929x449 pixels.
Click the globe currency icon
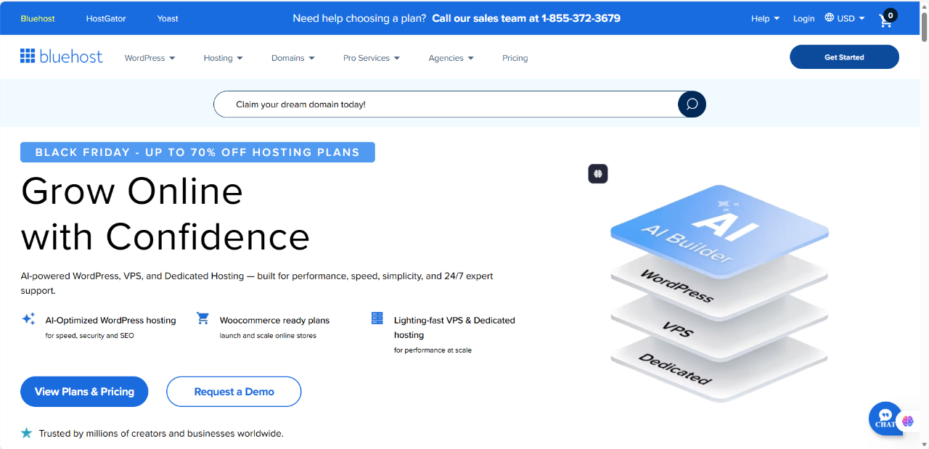pos(830,18)
